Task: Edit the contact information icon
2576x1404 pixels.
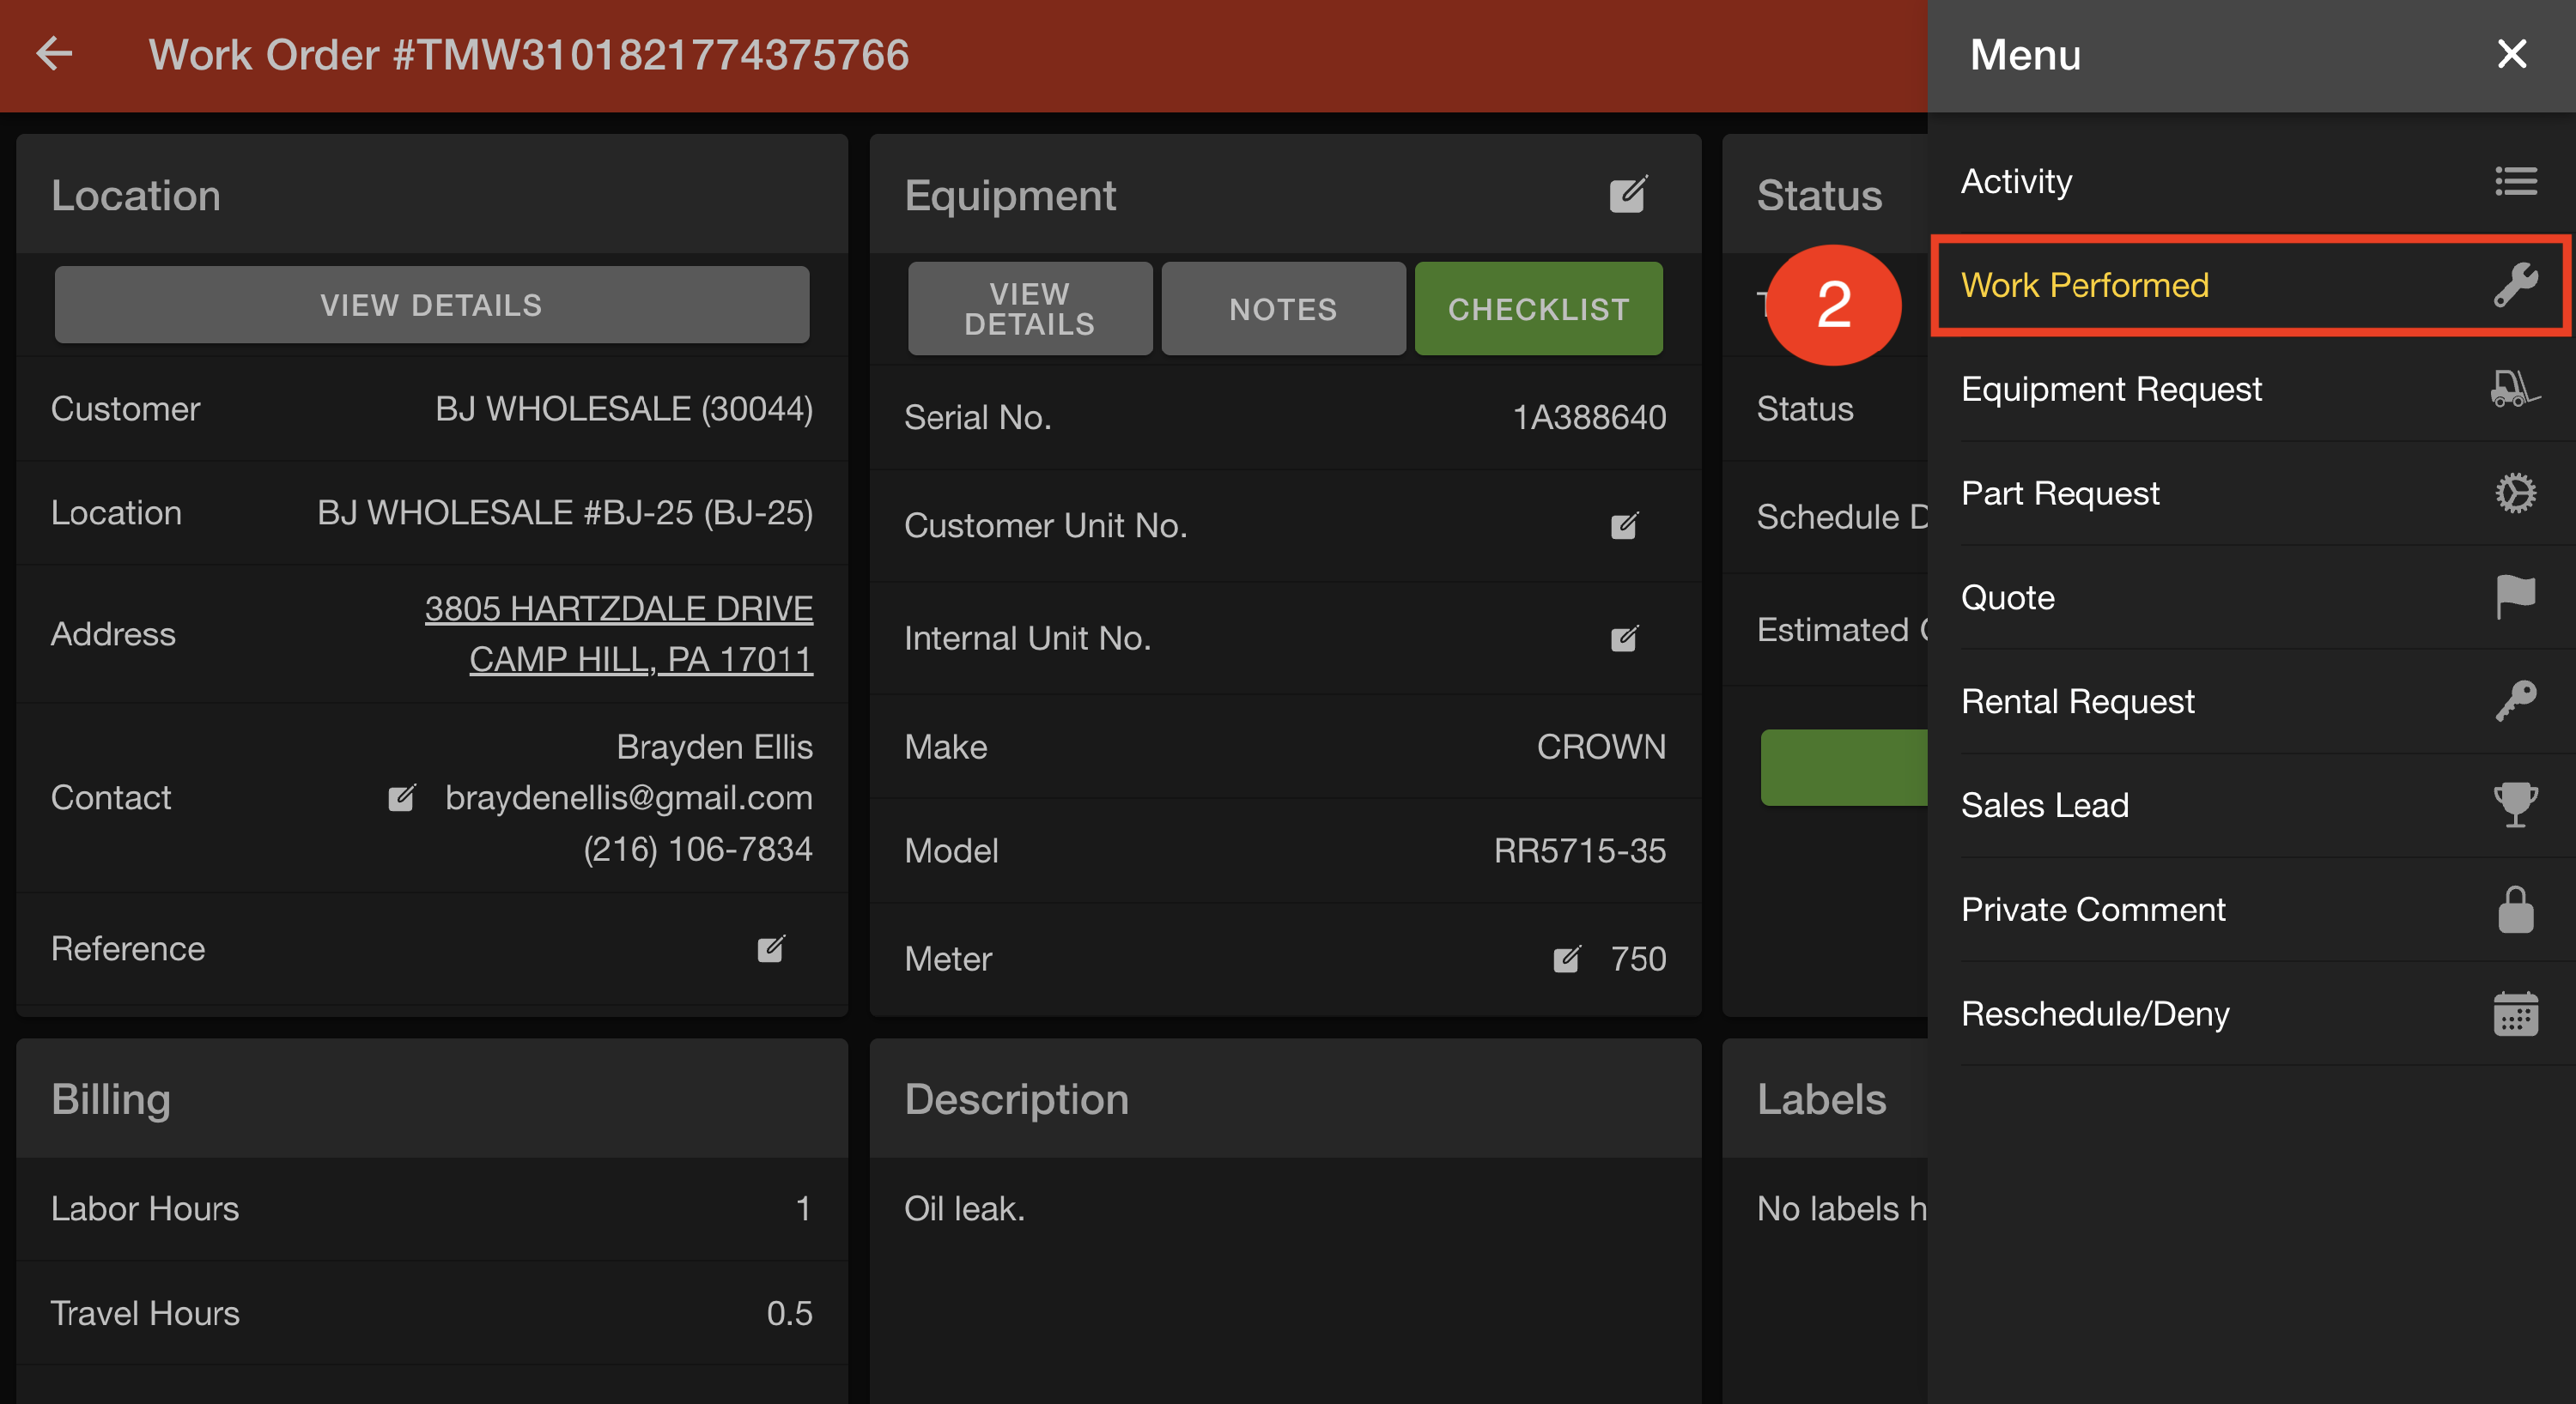Action: (401, 797)
